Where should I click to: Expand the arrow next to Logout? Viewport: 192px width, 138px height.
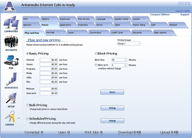point(19,118)
